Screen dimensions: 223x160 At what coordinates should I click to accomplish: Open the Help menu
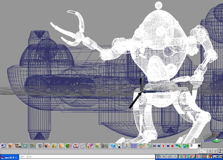29,157
